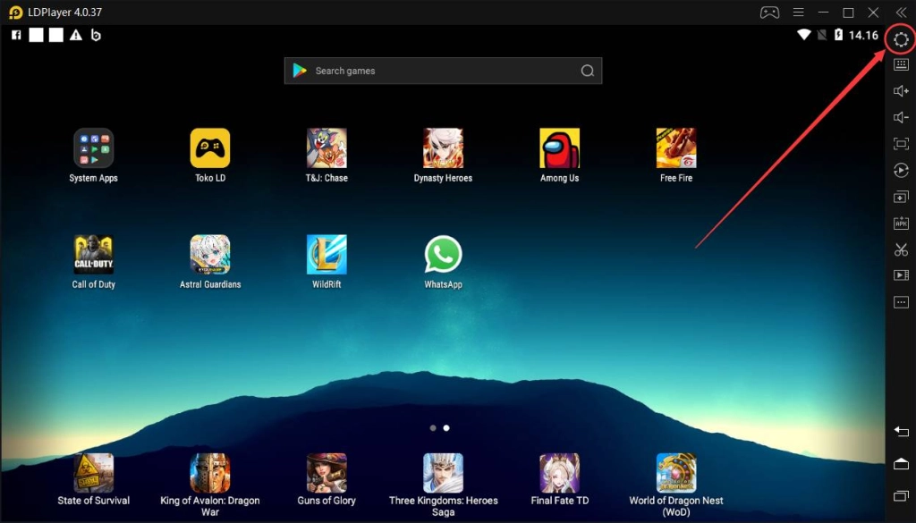916x523 pixels.
Task: Tap the battery status icon
Action: point(838,35)
